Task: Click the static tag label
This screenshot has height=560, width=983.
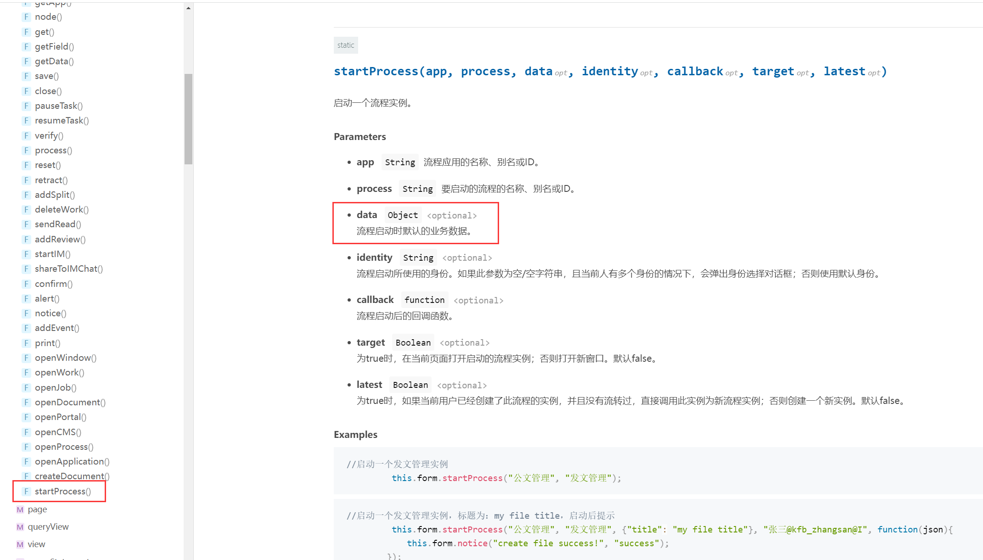Action: point(345,45)
